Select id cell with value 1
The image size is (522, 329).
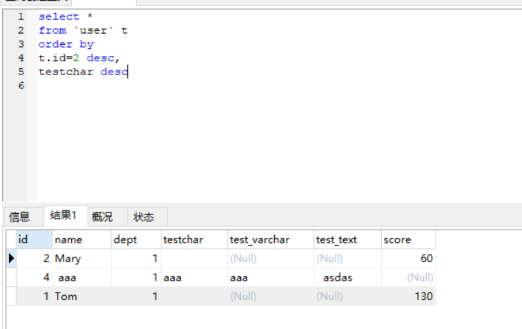point(35,297)
